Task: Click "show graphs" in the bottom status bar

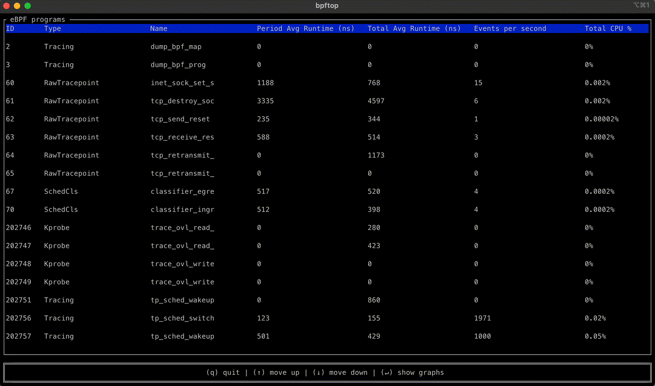Action: [422, 373]
